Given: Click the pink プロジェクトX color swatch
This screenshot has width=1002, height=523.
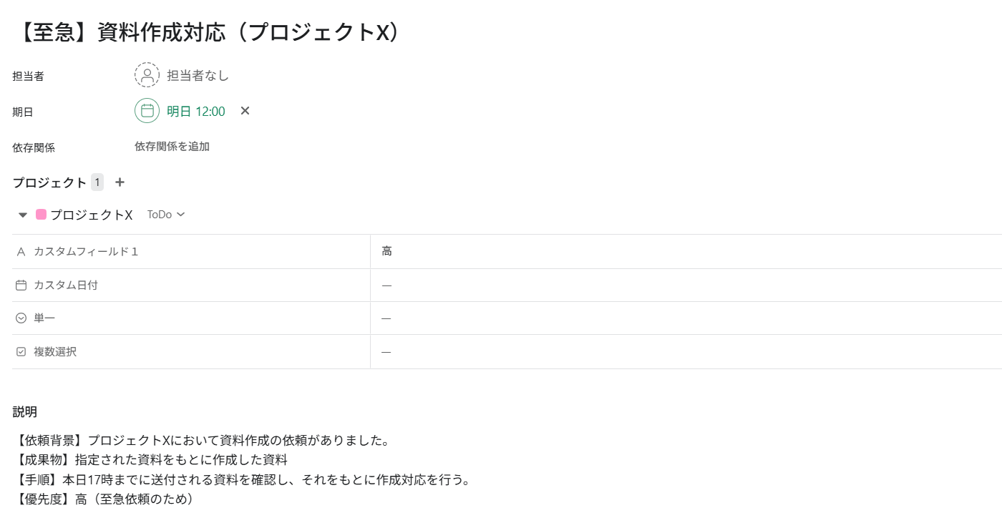Looking at the screenshot, I should (42, 215).
